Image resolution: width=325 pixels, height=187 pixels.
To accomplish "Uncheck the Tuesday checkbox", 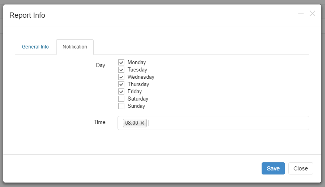I will pyautogui.click(x=121, y=69).
